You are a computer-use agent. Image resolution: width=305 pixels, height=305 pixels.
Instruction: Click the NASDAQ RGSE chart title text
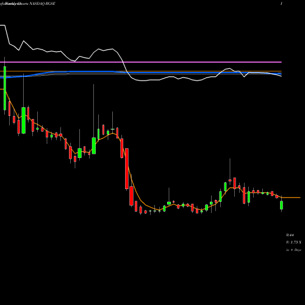pyautogui.click(x=42, y=4)
